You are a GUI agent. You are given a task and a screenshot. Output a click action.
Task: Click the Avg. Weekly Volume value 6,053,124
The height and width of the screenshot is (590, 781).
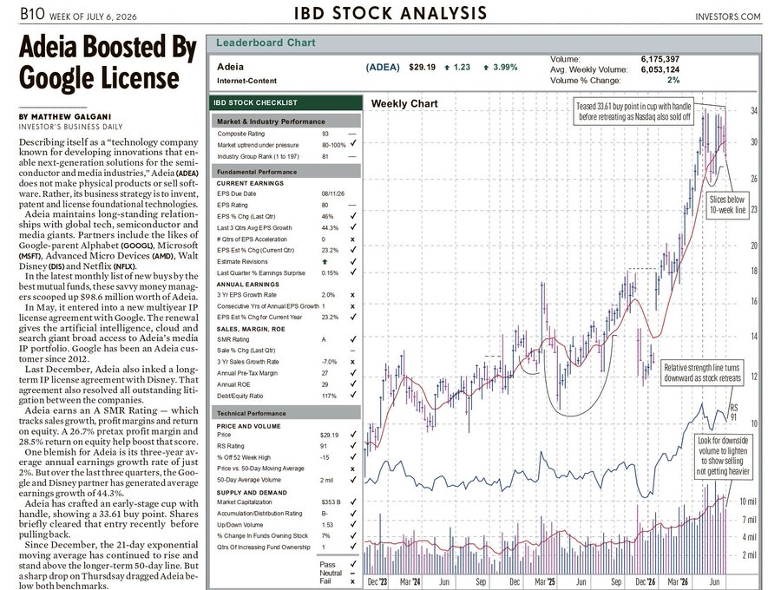pos(660,69)
